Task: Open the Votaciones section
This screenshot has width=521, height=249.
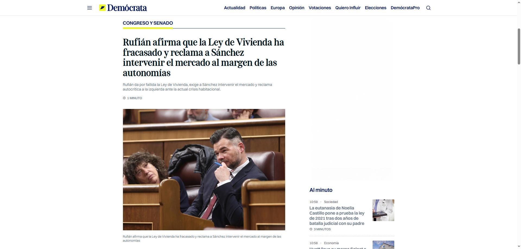Action: 320,8
